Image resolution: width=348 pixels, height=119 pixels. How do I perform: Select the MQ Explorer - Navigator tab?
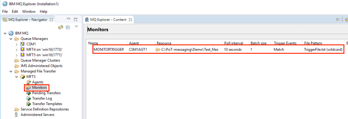pos(28,20)
